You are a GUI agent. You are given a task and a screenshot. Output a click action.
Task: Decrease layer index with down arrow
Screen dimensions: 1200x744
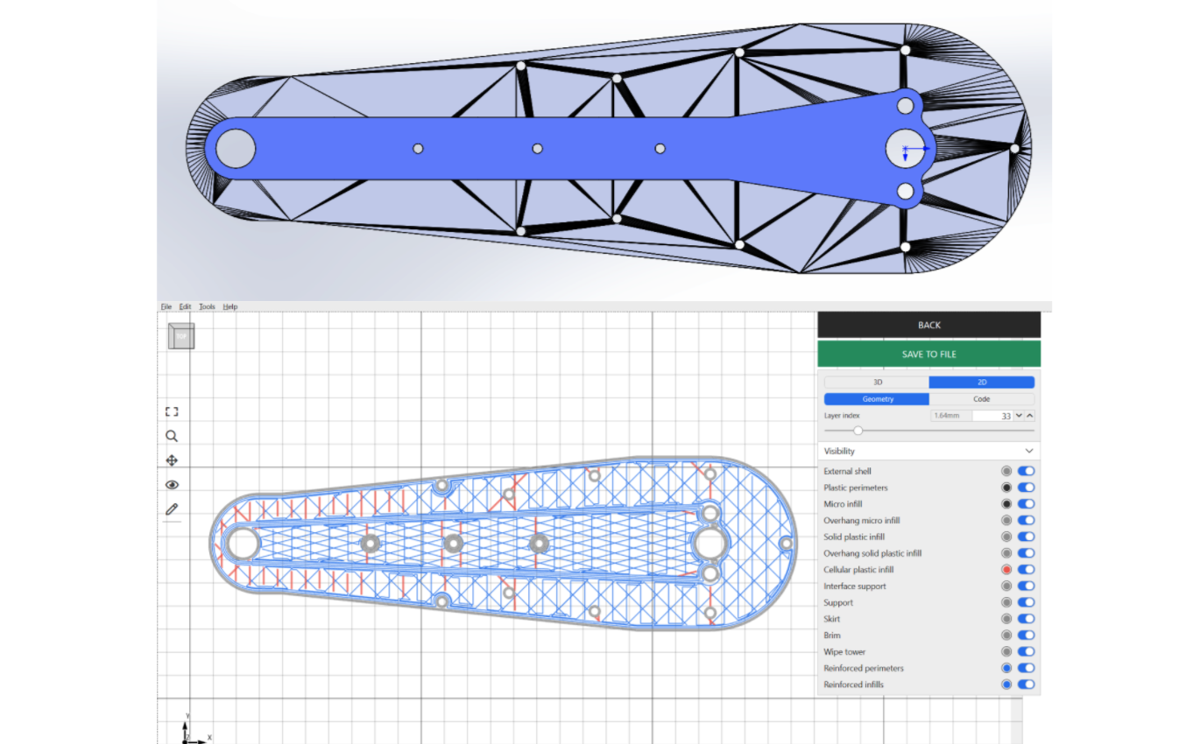point(1018,416)
